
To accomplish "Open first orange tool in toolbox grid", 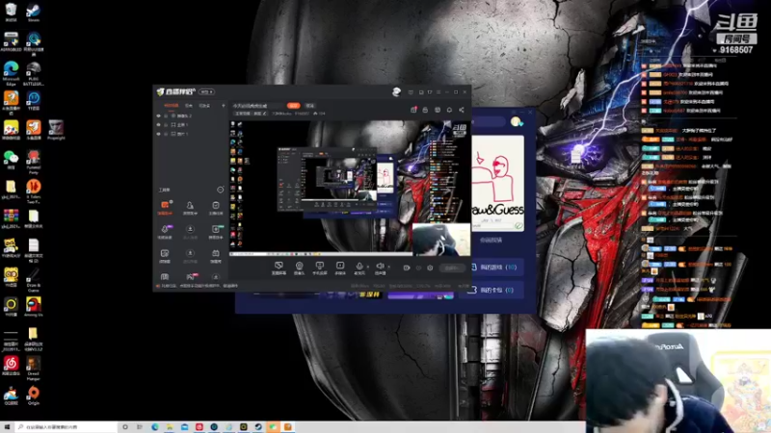I will click(x=165, y=208).
